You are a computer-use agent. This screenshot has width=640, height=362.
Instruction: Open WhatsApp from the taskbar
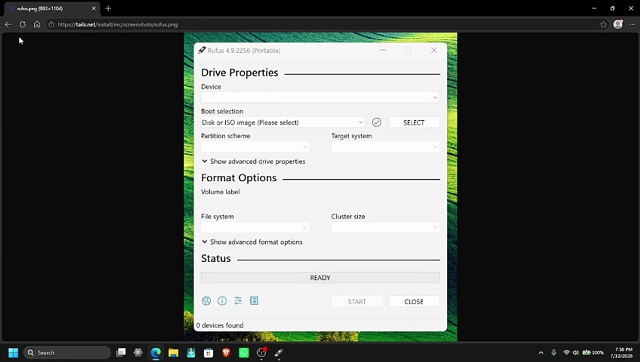point(244,352)
